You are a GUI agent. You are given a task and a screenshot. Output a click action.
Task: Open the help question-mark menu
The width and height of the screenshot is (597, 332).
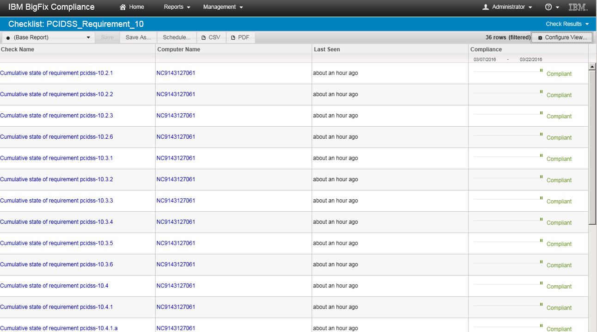tap(552, 7)
